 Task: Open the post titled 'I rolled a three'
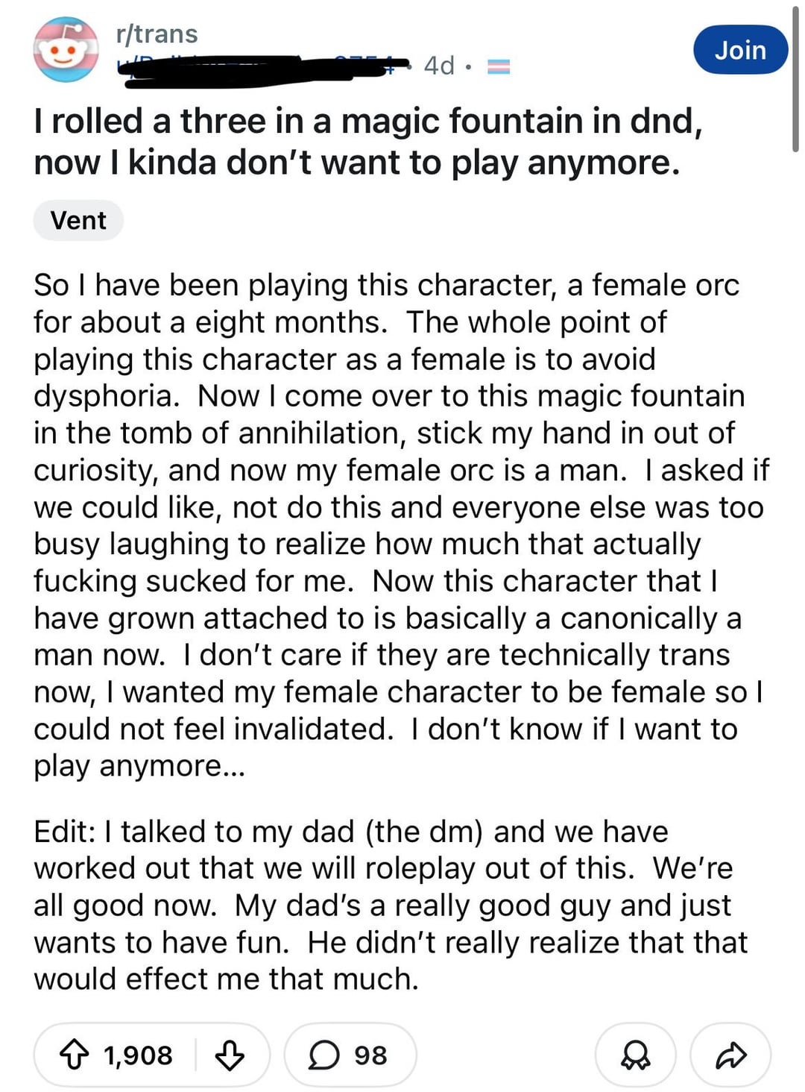tap(368, 142)
